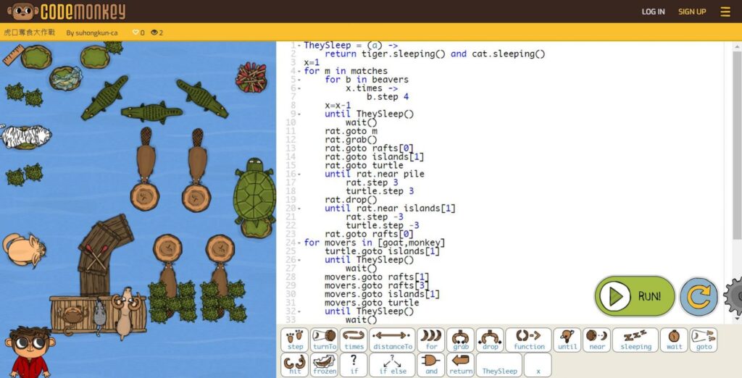This screenshot has width=742, height=378.
Task: Insert the turnTo command block
Action: (324, 340)
